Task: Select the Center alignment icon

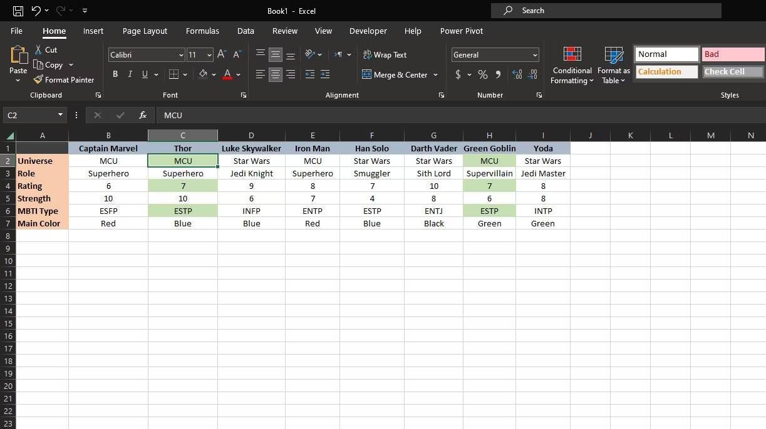Action: 275,74
